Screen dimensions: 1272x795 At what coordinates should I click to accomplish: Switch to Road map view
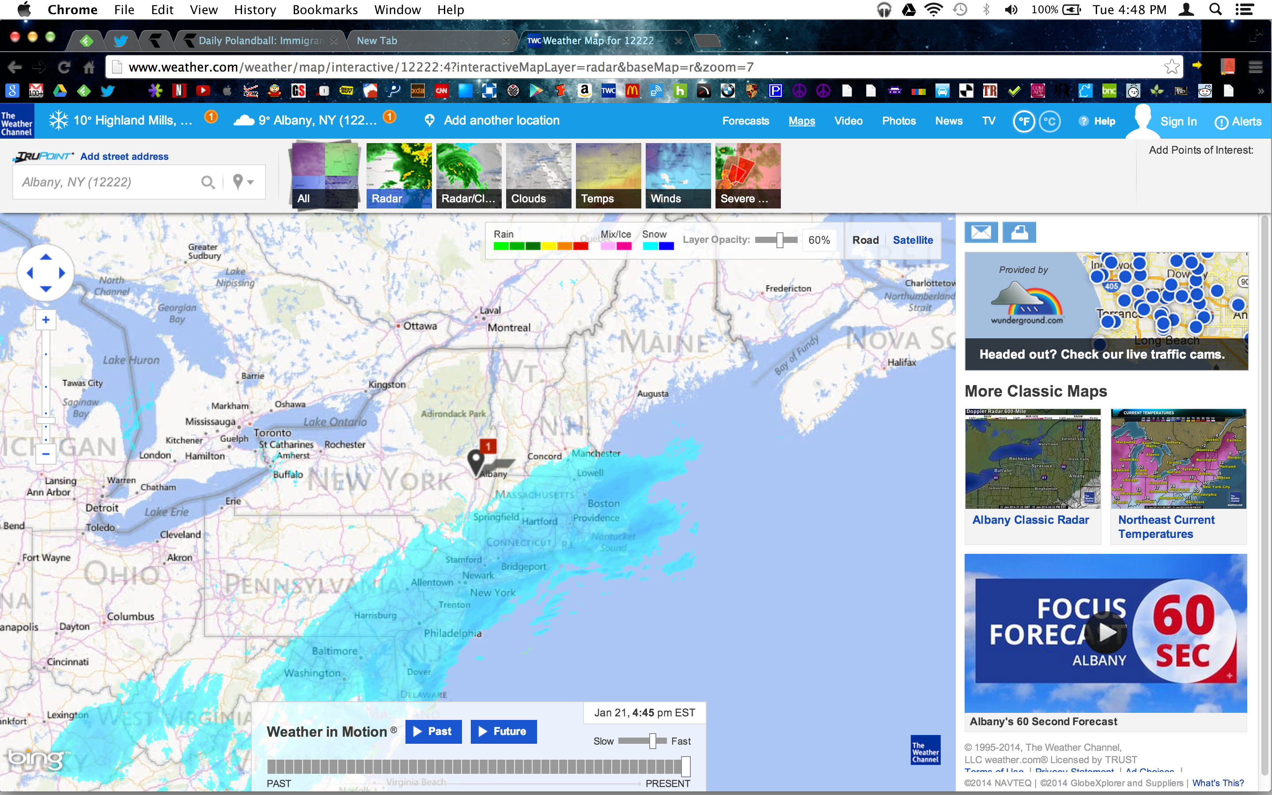864,239
